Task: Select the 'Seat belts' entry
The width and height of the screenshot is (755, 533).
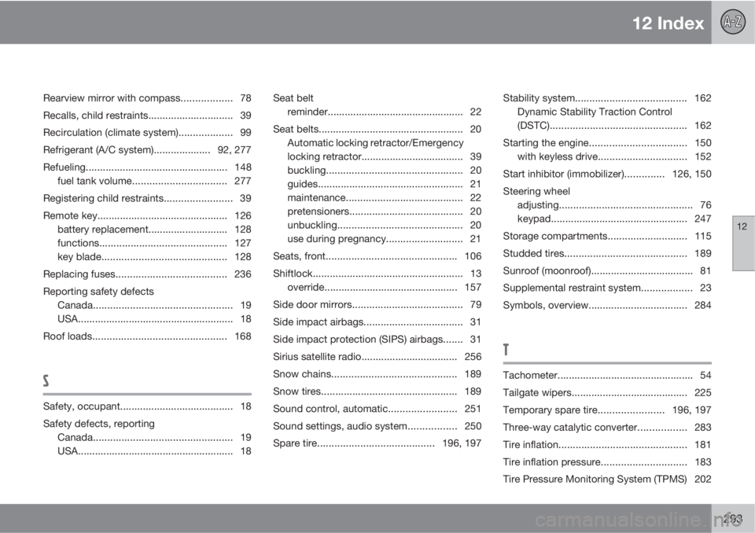Action: point(377,130)
